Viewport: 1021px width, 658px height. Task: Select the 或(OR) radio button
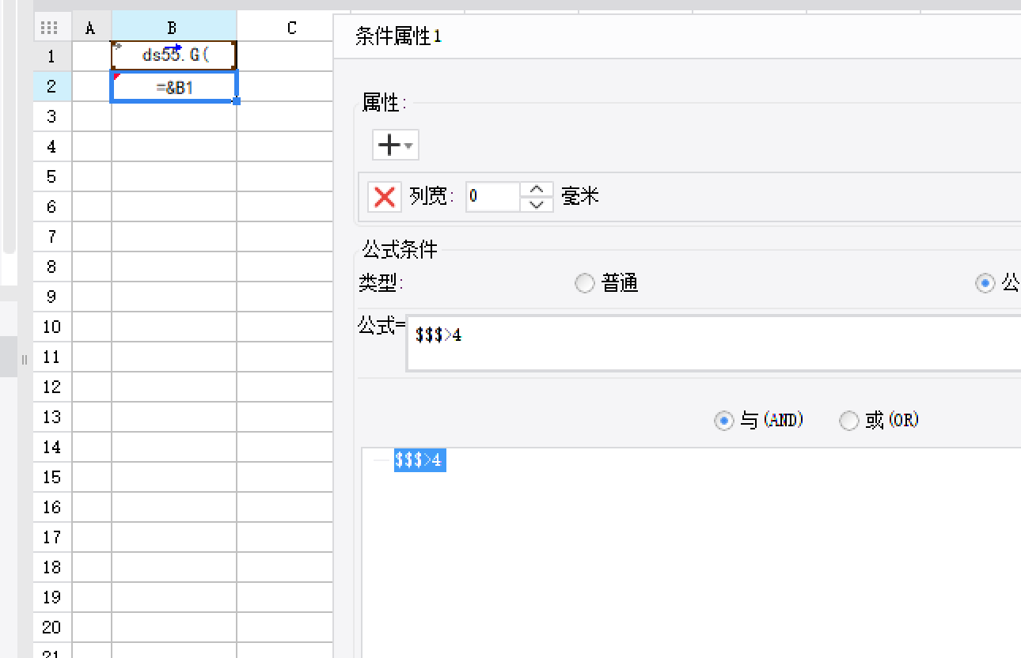848,421
